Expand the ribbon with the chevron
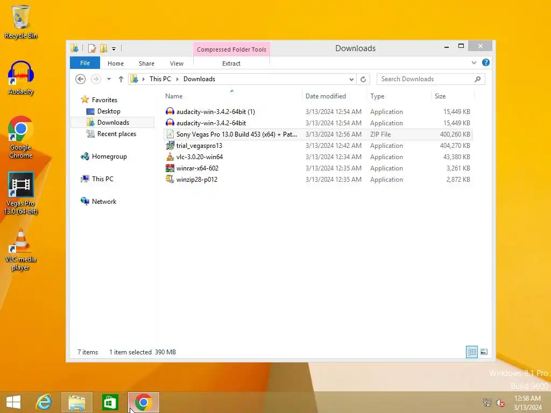 pyautogui.click(x=474, y=62)
